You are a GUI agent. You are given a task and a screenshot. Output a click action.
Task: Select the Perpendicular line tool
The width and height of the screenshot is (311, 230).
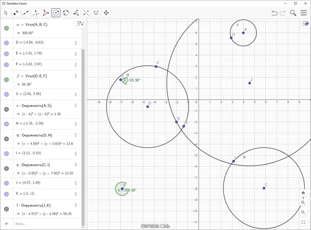tap(36, 13)
